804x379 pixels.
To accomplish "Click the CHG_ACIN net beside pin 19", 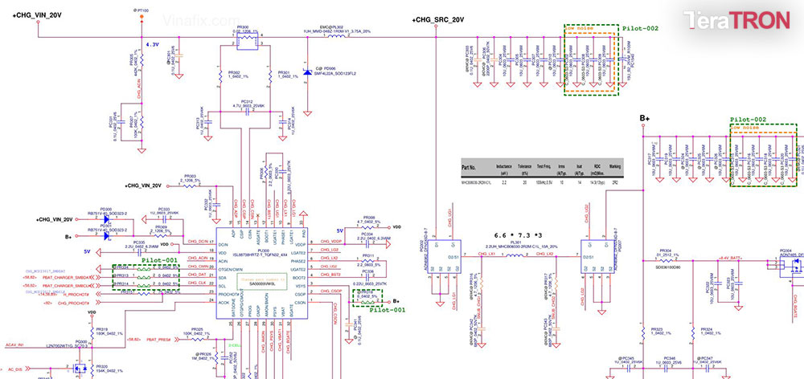I will (198, 258).
